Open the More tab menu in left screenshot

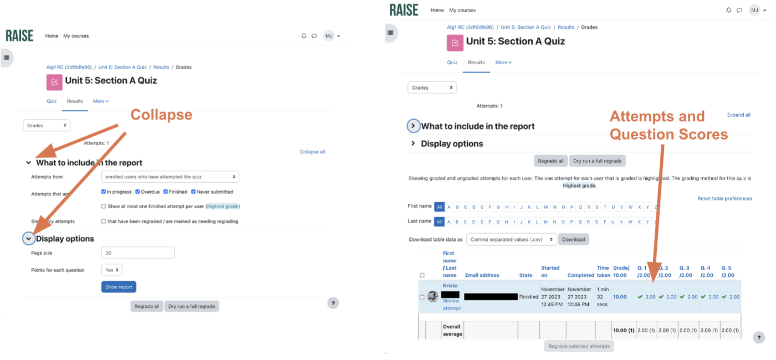pyautogui.click(x=101, y=101)
